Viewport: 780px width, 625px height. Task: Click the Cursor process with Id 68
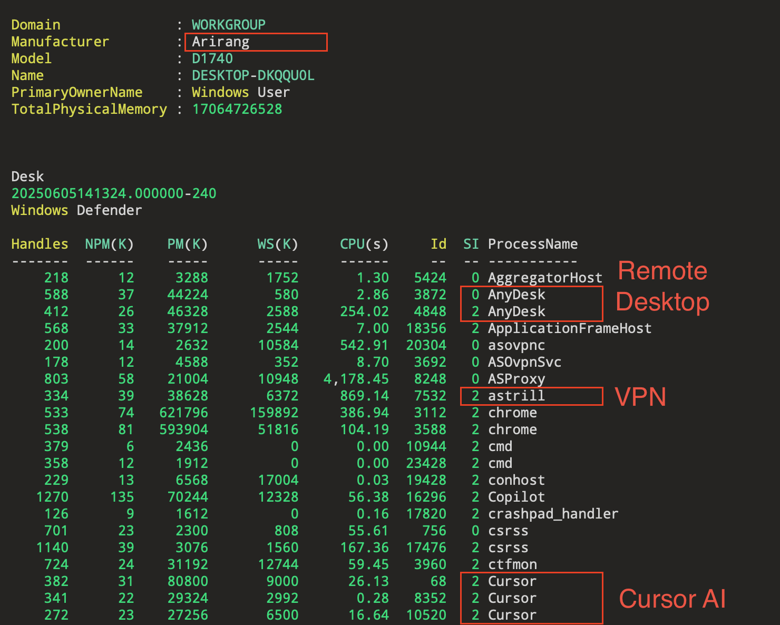click(x=512, y=581)
